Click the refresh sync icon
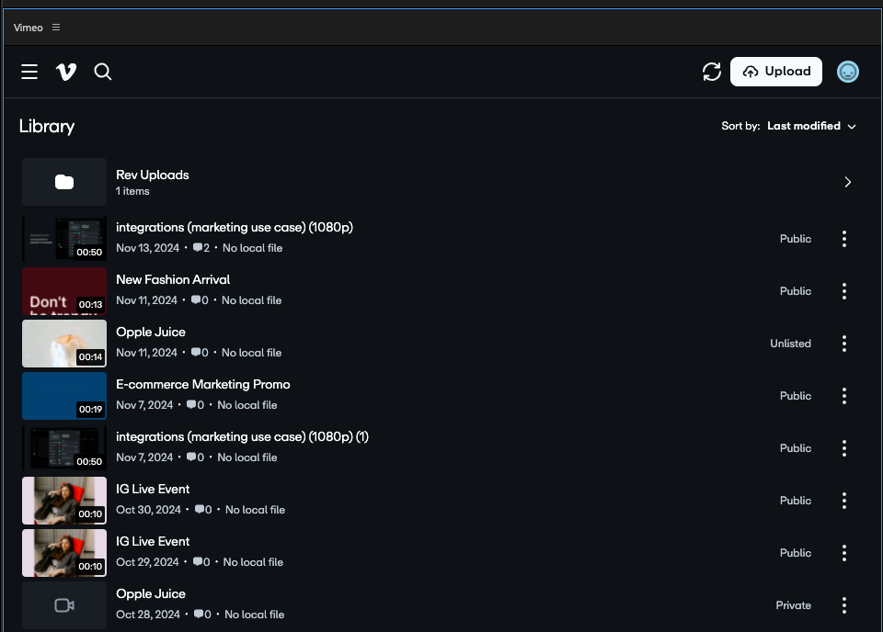The image size is (883, 632). coord(711,72)
